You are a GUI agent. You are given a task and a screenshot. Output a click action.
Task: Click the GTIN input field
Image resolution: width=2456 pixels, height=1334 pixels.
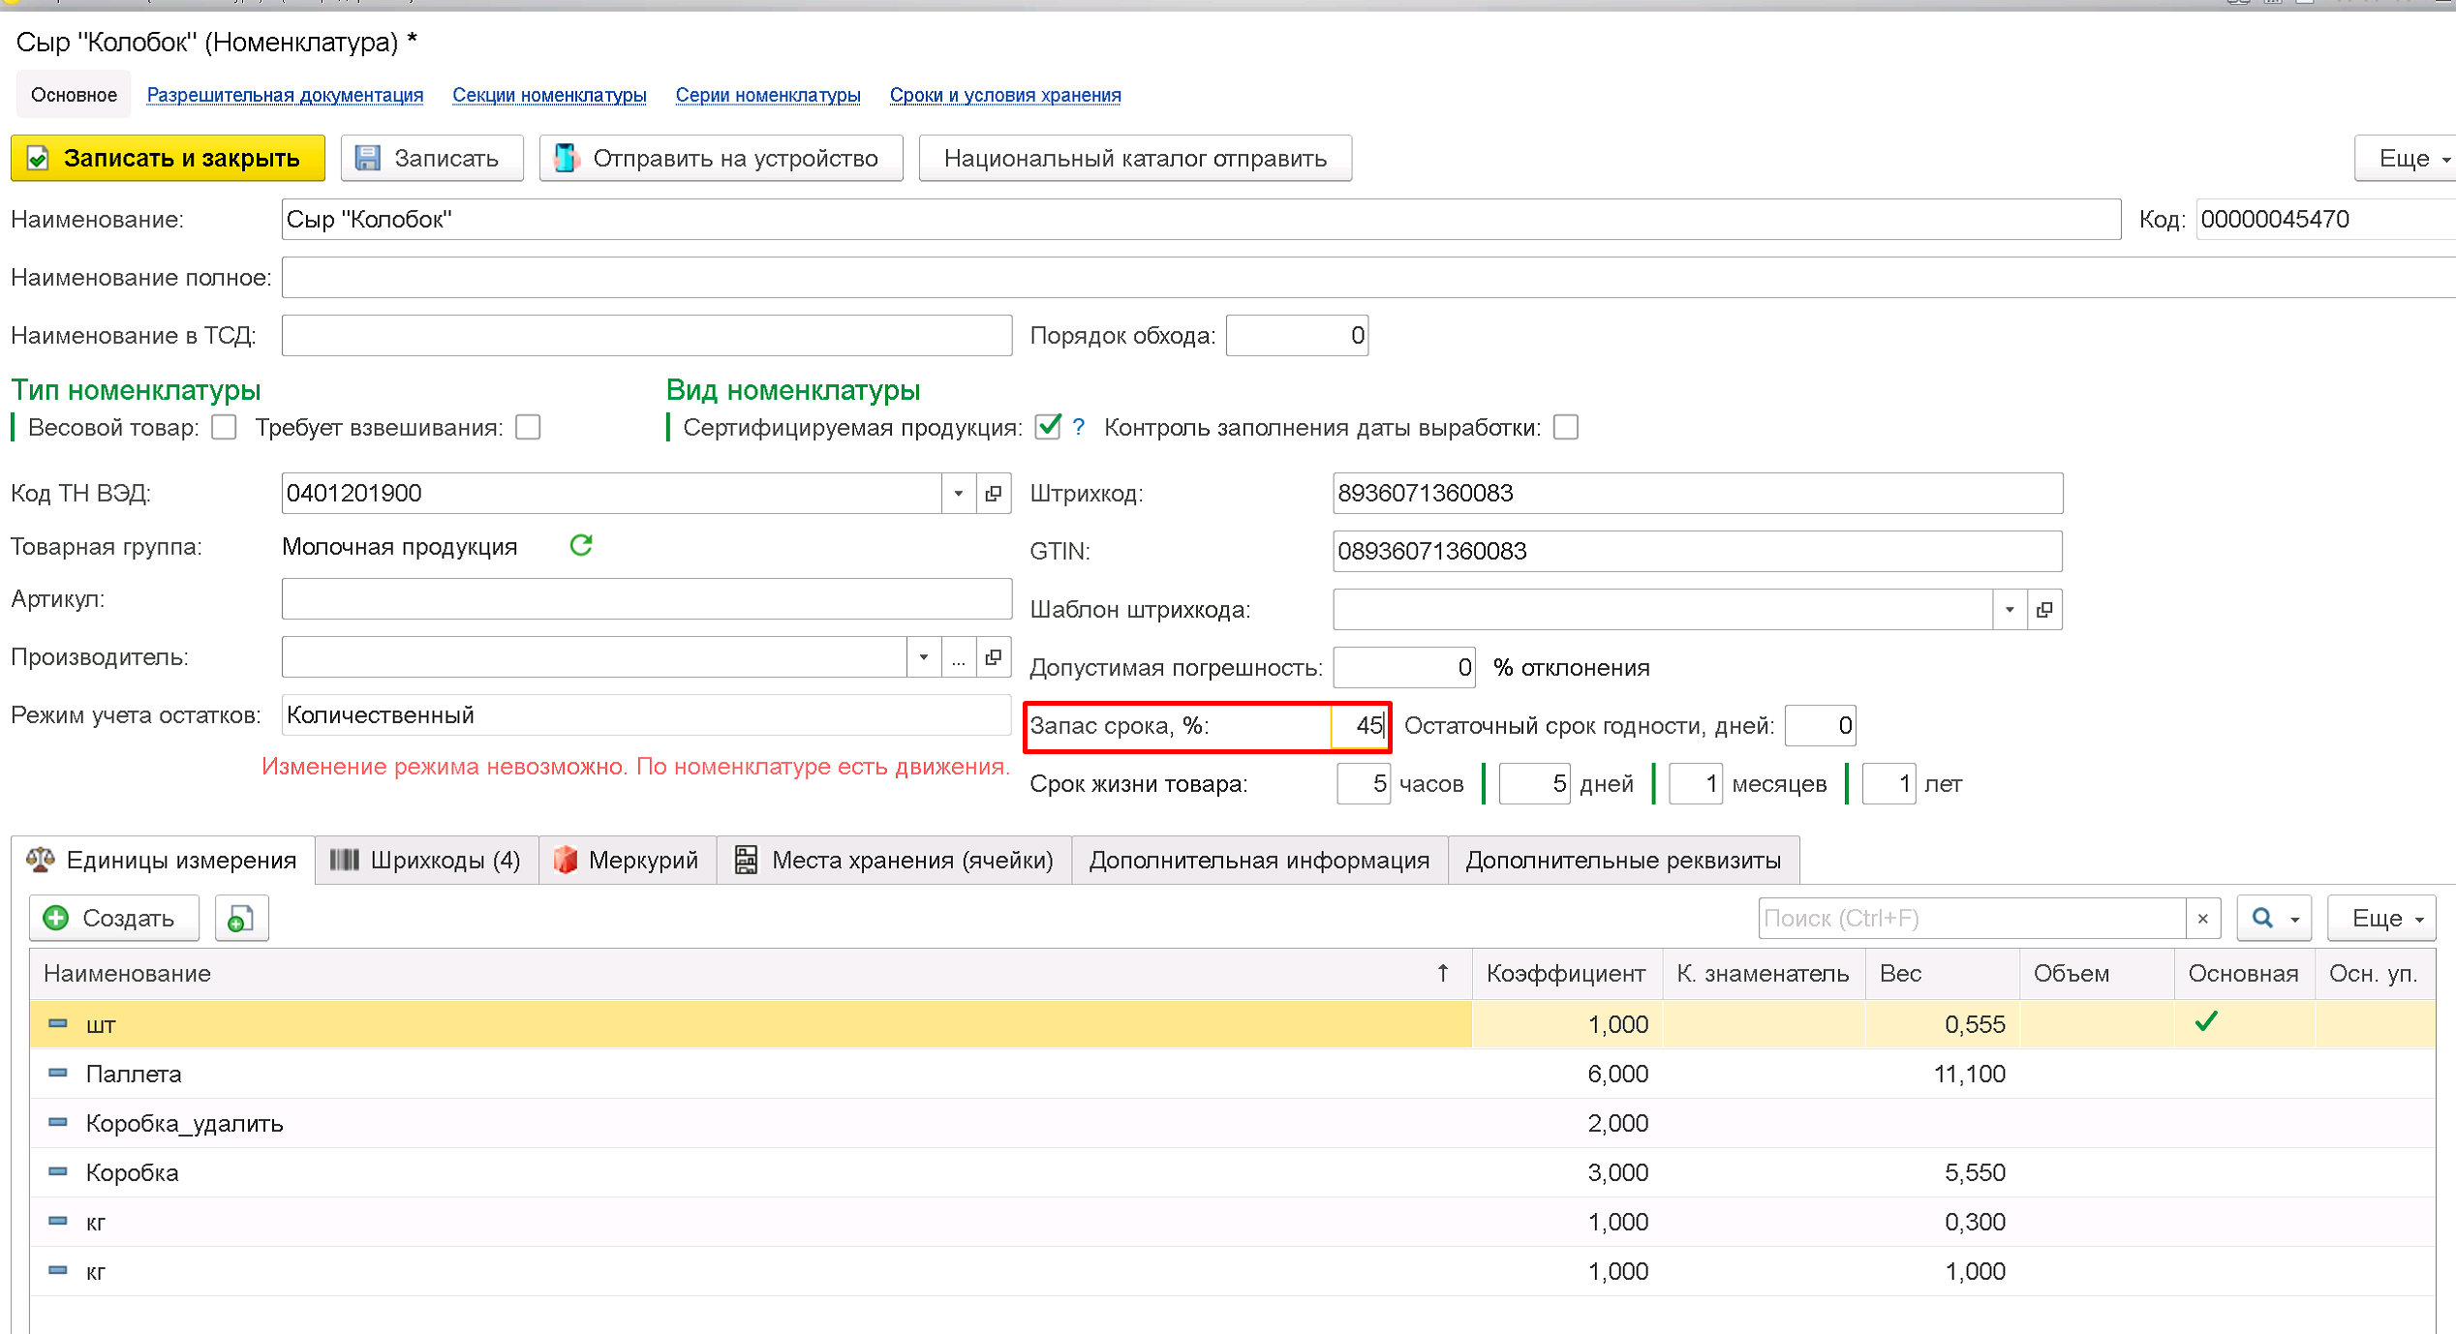point(1698,552)
